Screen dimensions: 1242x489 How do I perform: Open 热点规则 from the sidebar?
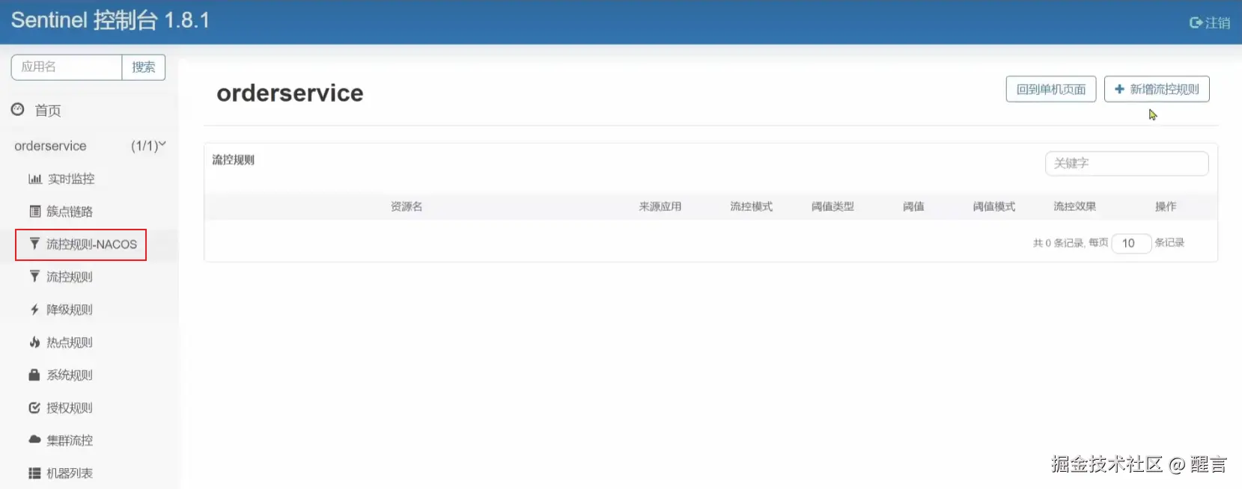click(70, 342)
